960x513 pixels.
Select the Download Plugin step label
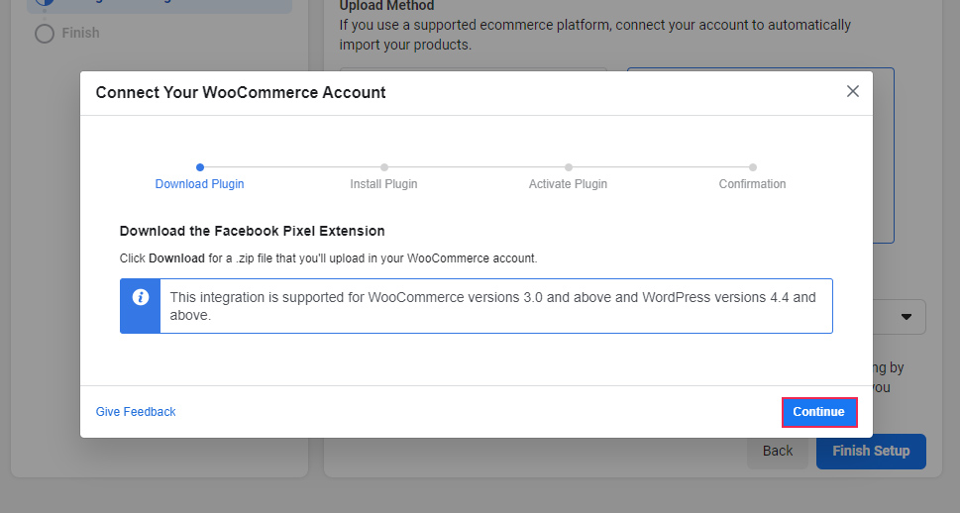coord(199,184)
